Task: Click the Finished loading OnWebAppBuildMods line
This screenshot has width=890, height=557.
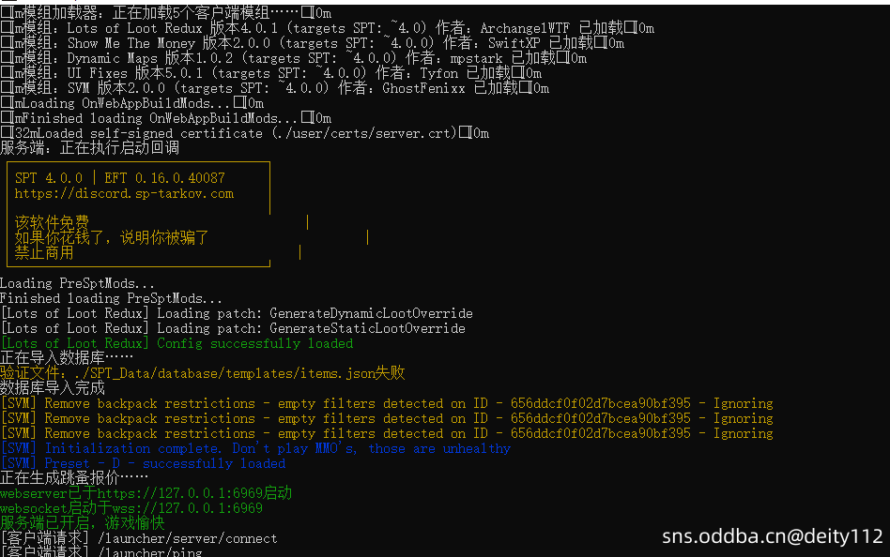Action: click(x=165, y=118)
